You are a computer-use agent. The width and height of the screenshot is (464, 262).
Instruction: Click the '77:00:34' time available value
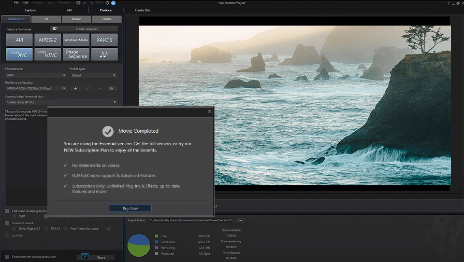pyautogui.click(x=231, y=236)
